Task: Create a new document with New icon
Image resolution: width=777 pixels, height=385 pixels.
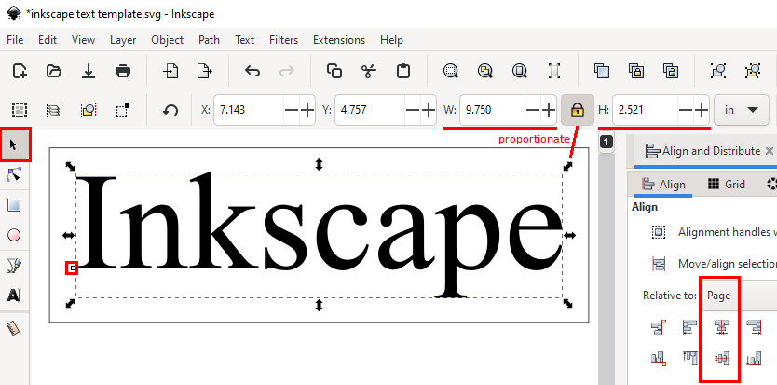Action: (x=20, y=71)
